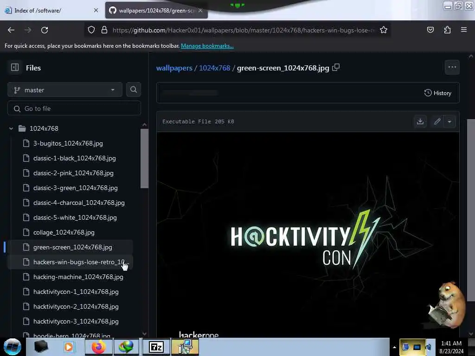Viewport: 475px width, 356px height.
Task: Open the black box taskbar icon
Action: pyautogui.click(x=41, y=347)
